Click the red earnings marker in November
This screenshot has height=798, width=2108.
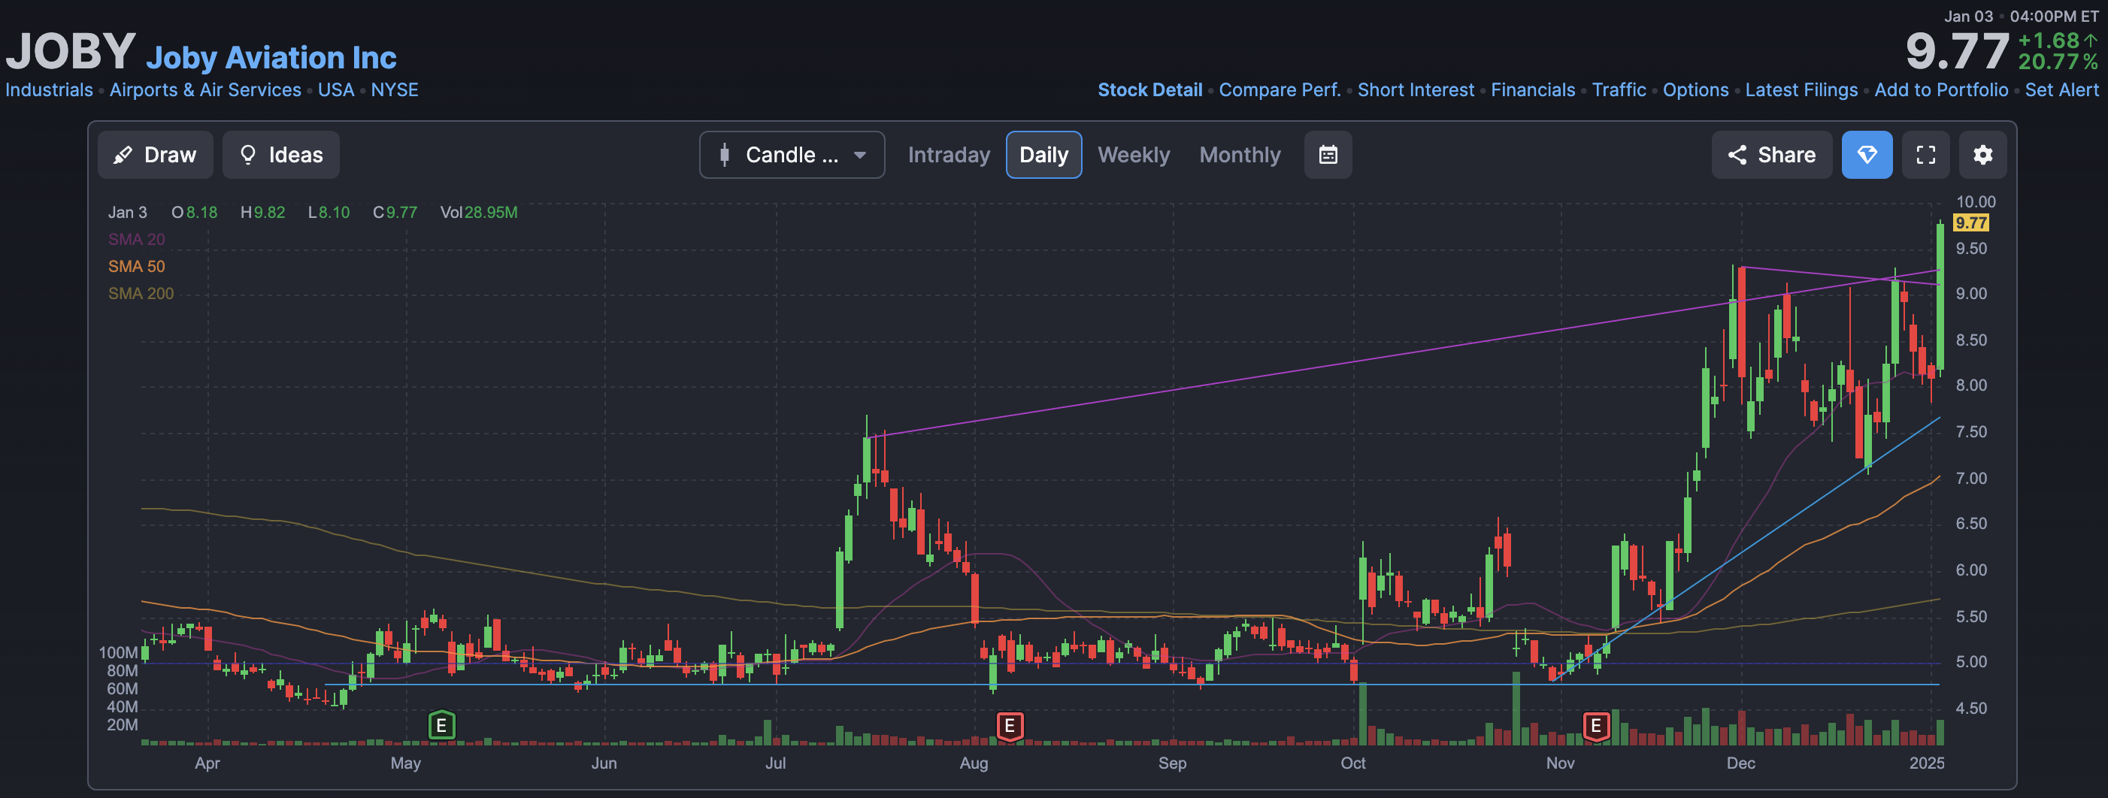1595,725
